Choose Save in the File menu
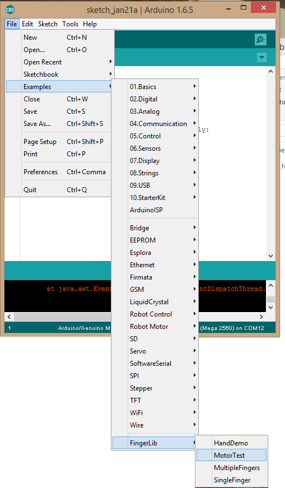 tap(59, 111)
